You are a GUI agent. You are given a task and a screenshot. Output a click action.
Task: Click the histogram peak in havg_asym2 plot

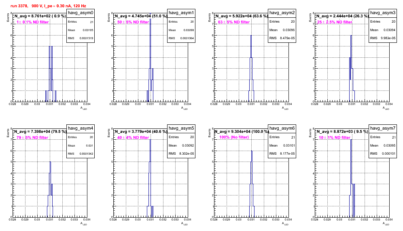(251, 36)
